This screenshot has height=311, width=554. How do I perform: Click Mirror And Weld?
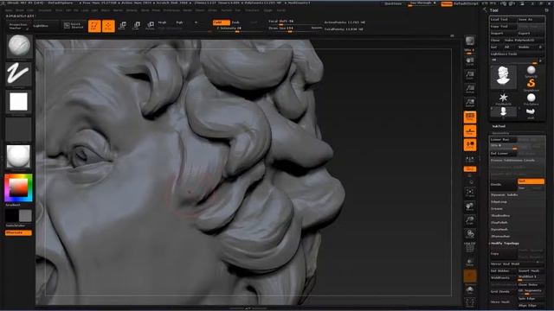(x=517, y=263)
